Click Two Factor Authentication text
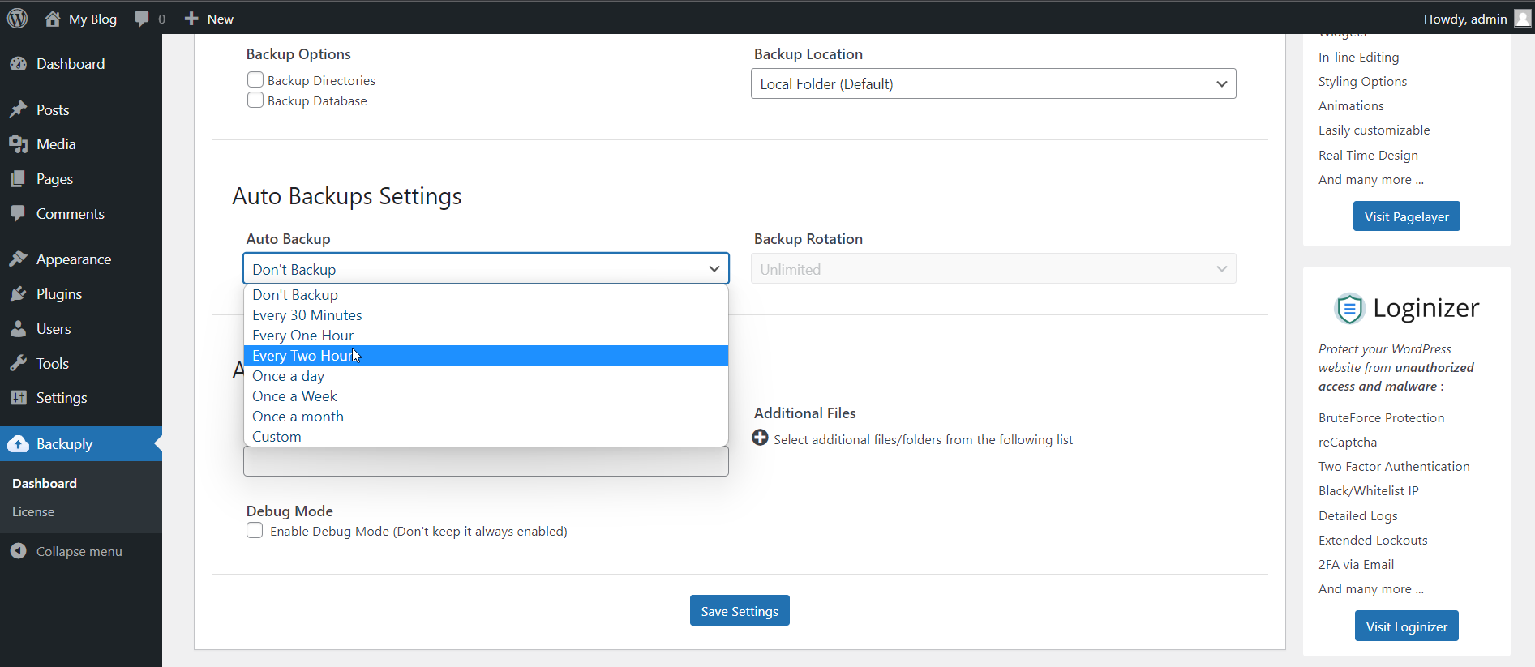Screen dimensions: 1535x667 [x=1394, y=466]
